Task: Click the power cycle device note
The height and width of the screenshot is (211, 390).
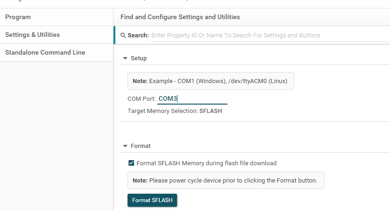Action: click(x=226, y=180)
